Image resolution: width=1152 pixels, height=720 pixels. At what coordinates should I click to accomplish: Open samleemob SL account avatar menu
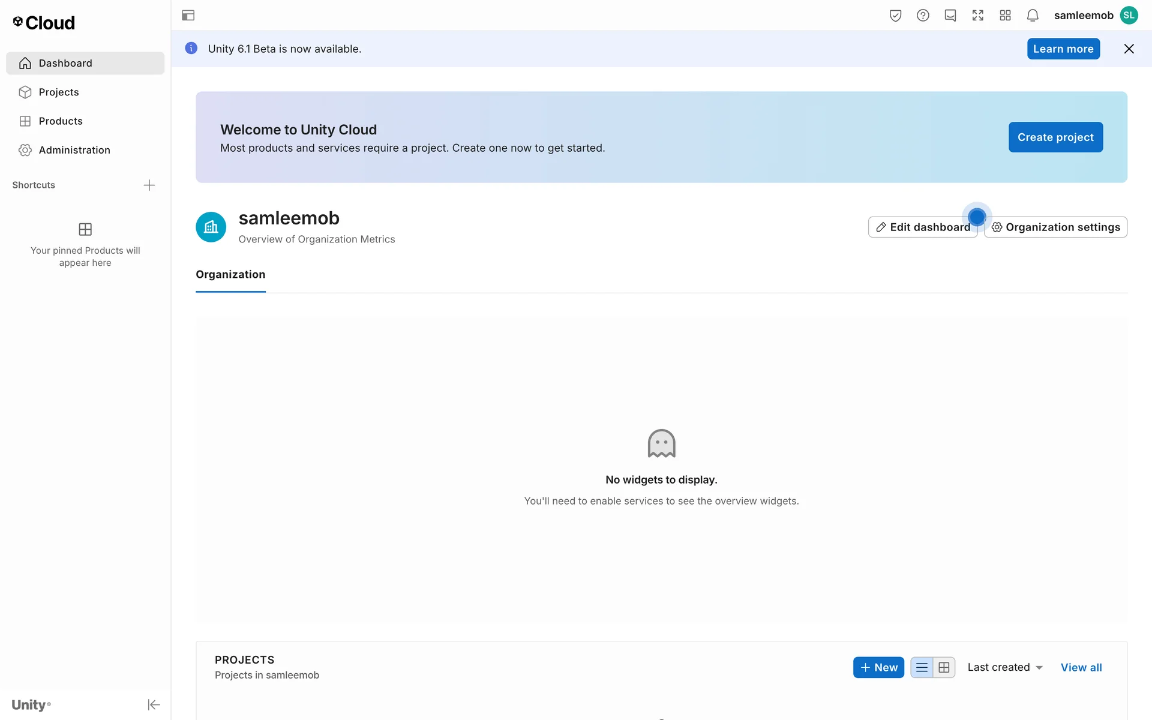click(x=1129, y=16)
